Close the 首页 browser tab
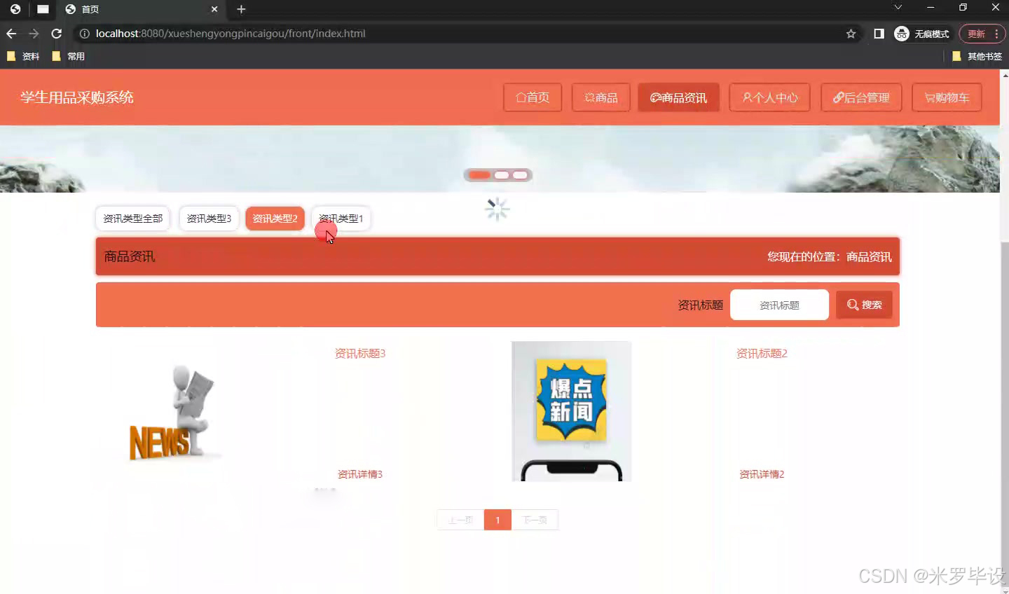This screenshot has width=1009, height=594. pyautogui.click(x=214, y=9)
